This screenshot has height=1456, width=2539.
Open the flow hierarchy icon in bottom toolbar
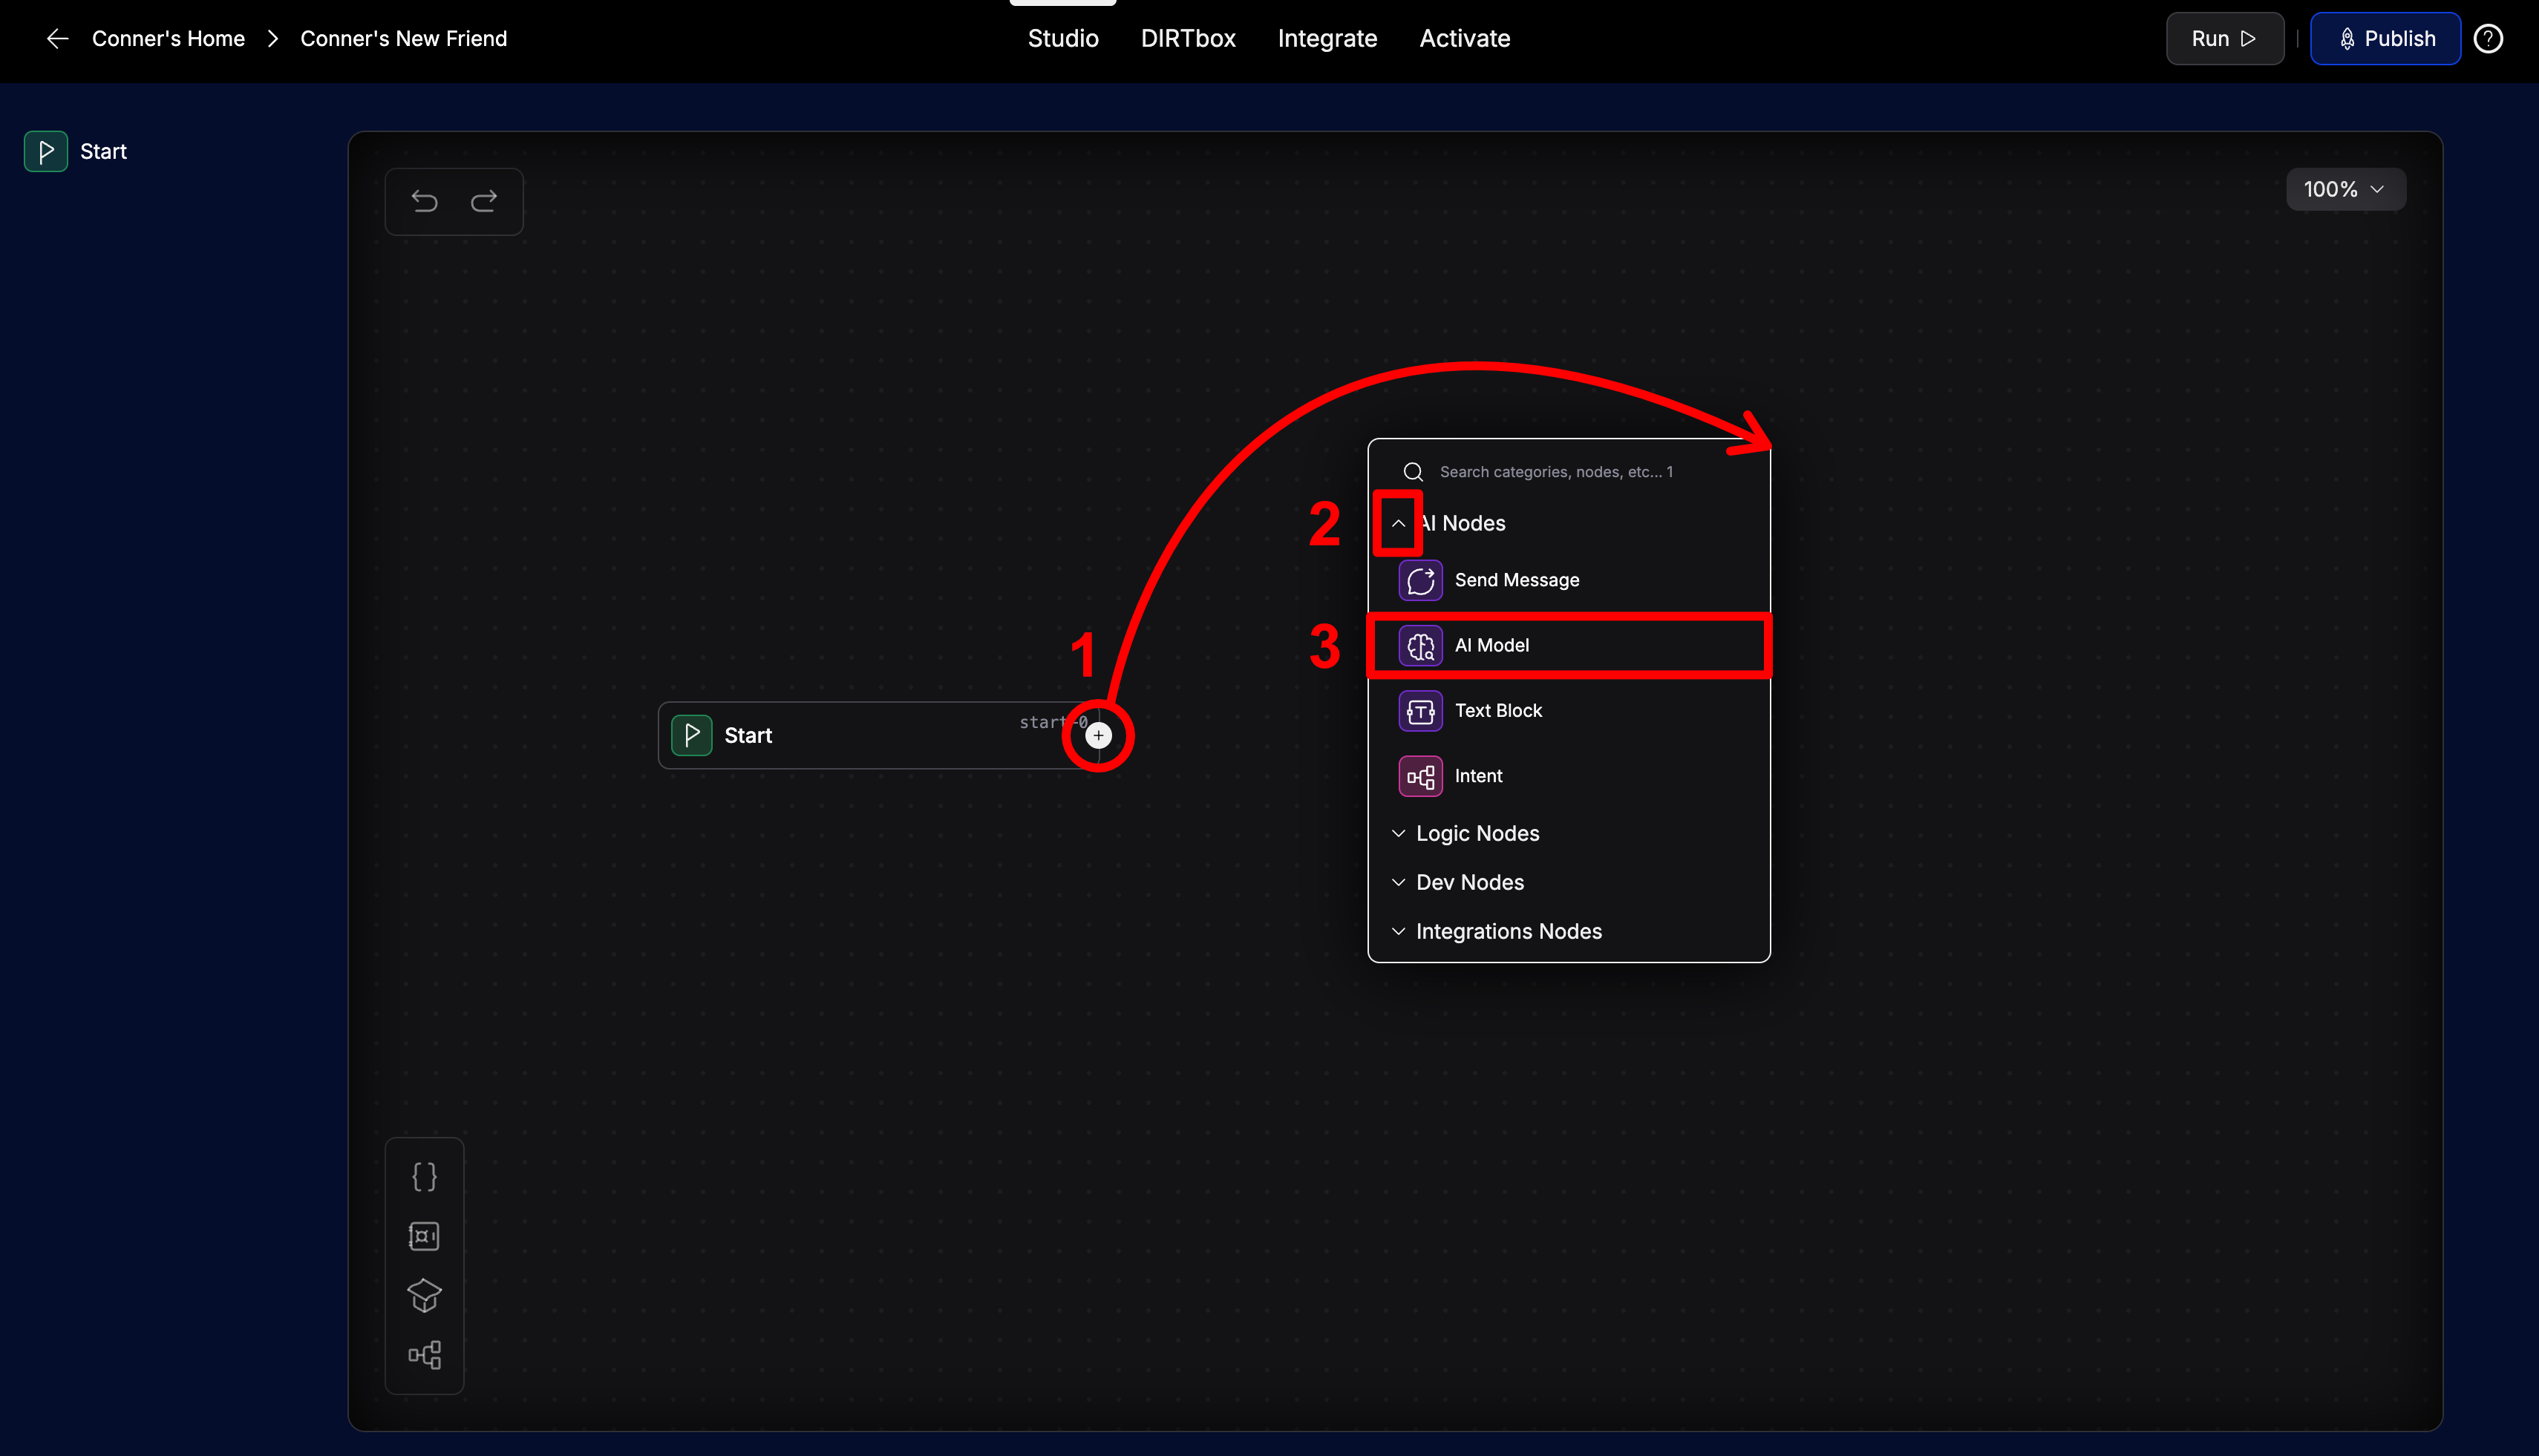pos(424,1355)
